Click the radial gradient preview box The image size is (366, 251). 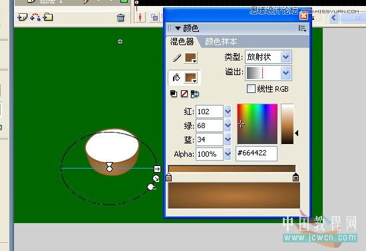(x=234, y=195)
